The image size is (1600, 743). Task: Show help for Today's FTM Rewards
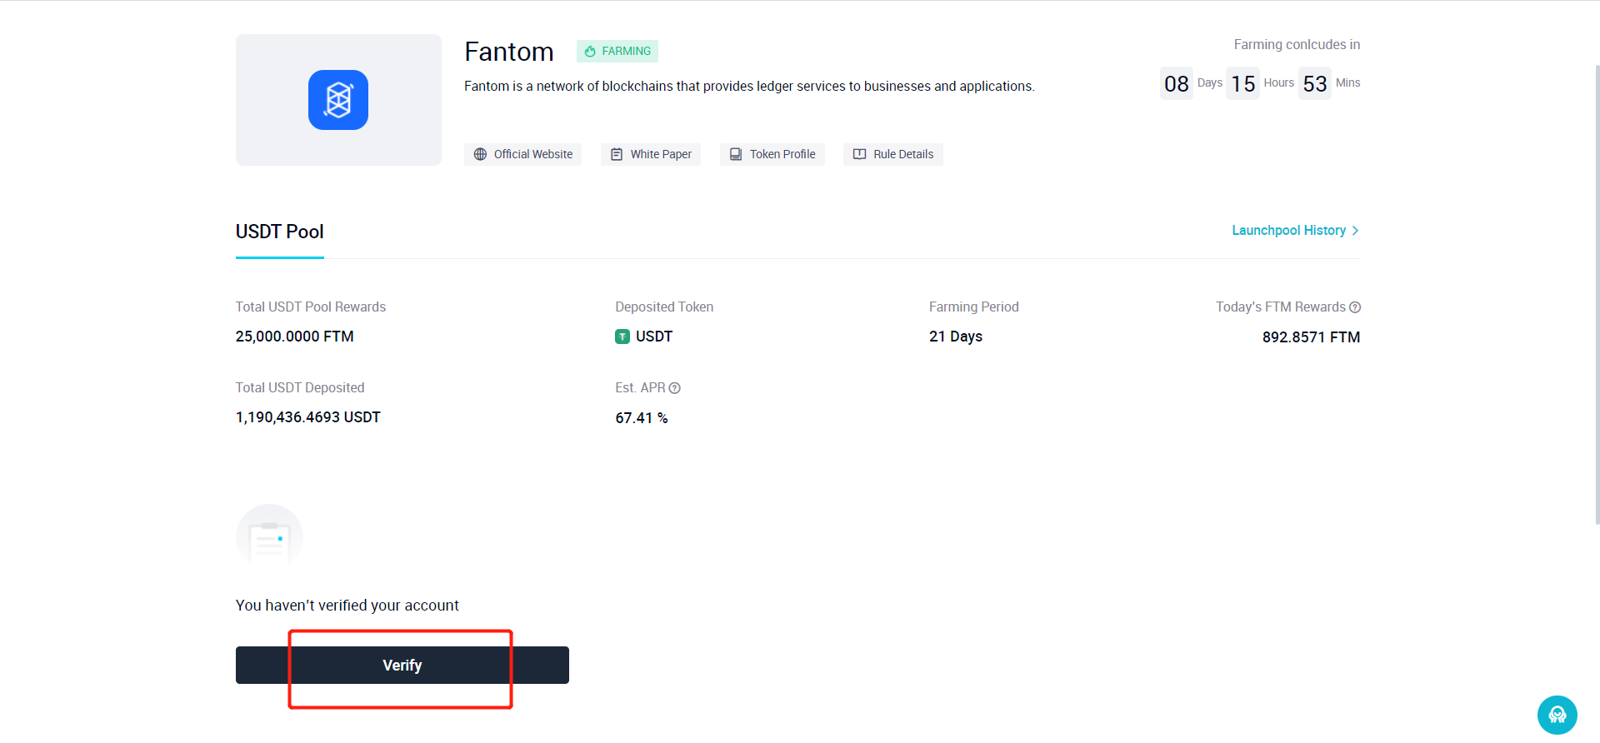pos(1355,307)
